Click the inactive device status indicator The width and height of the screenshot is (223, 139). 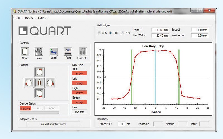coord(25,108)
